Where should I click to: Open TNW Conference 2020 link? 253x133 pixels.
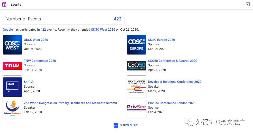coord(40,61)
